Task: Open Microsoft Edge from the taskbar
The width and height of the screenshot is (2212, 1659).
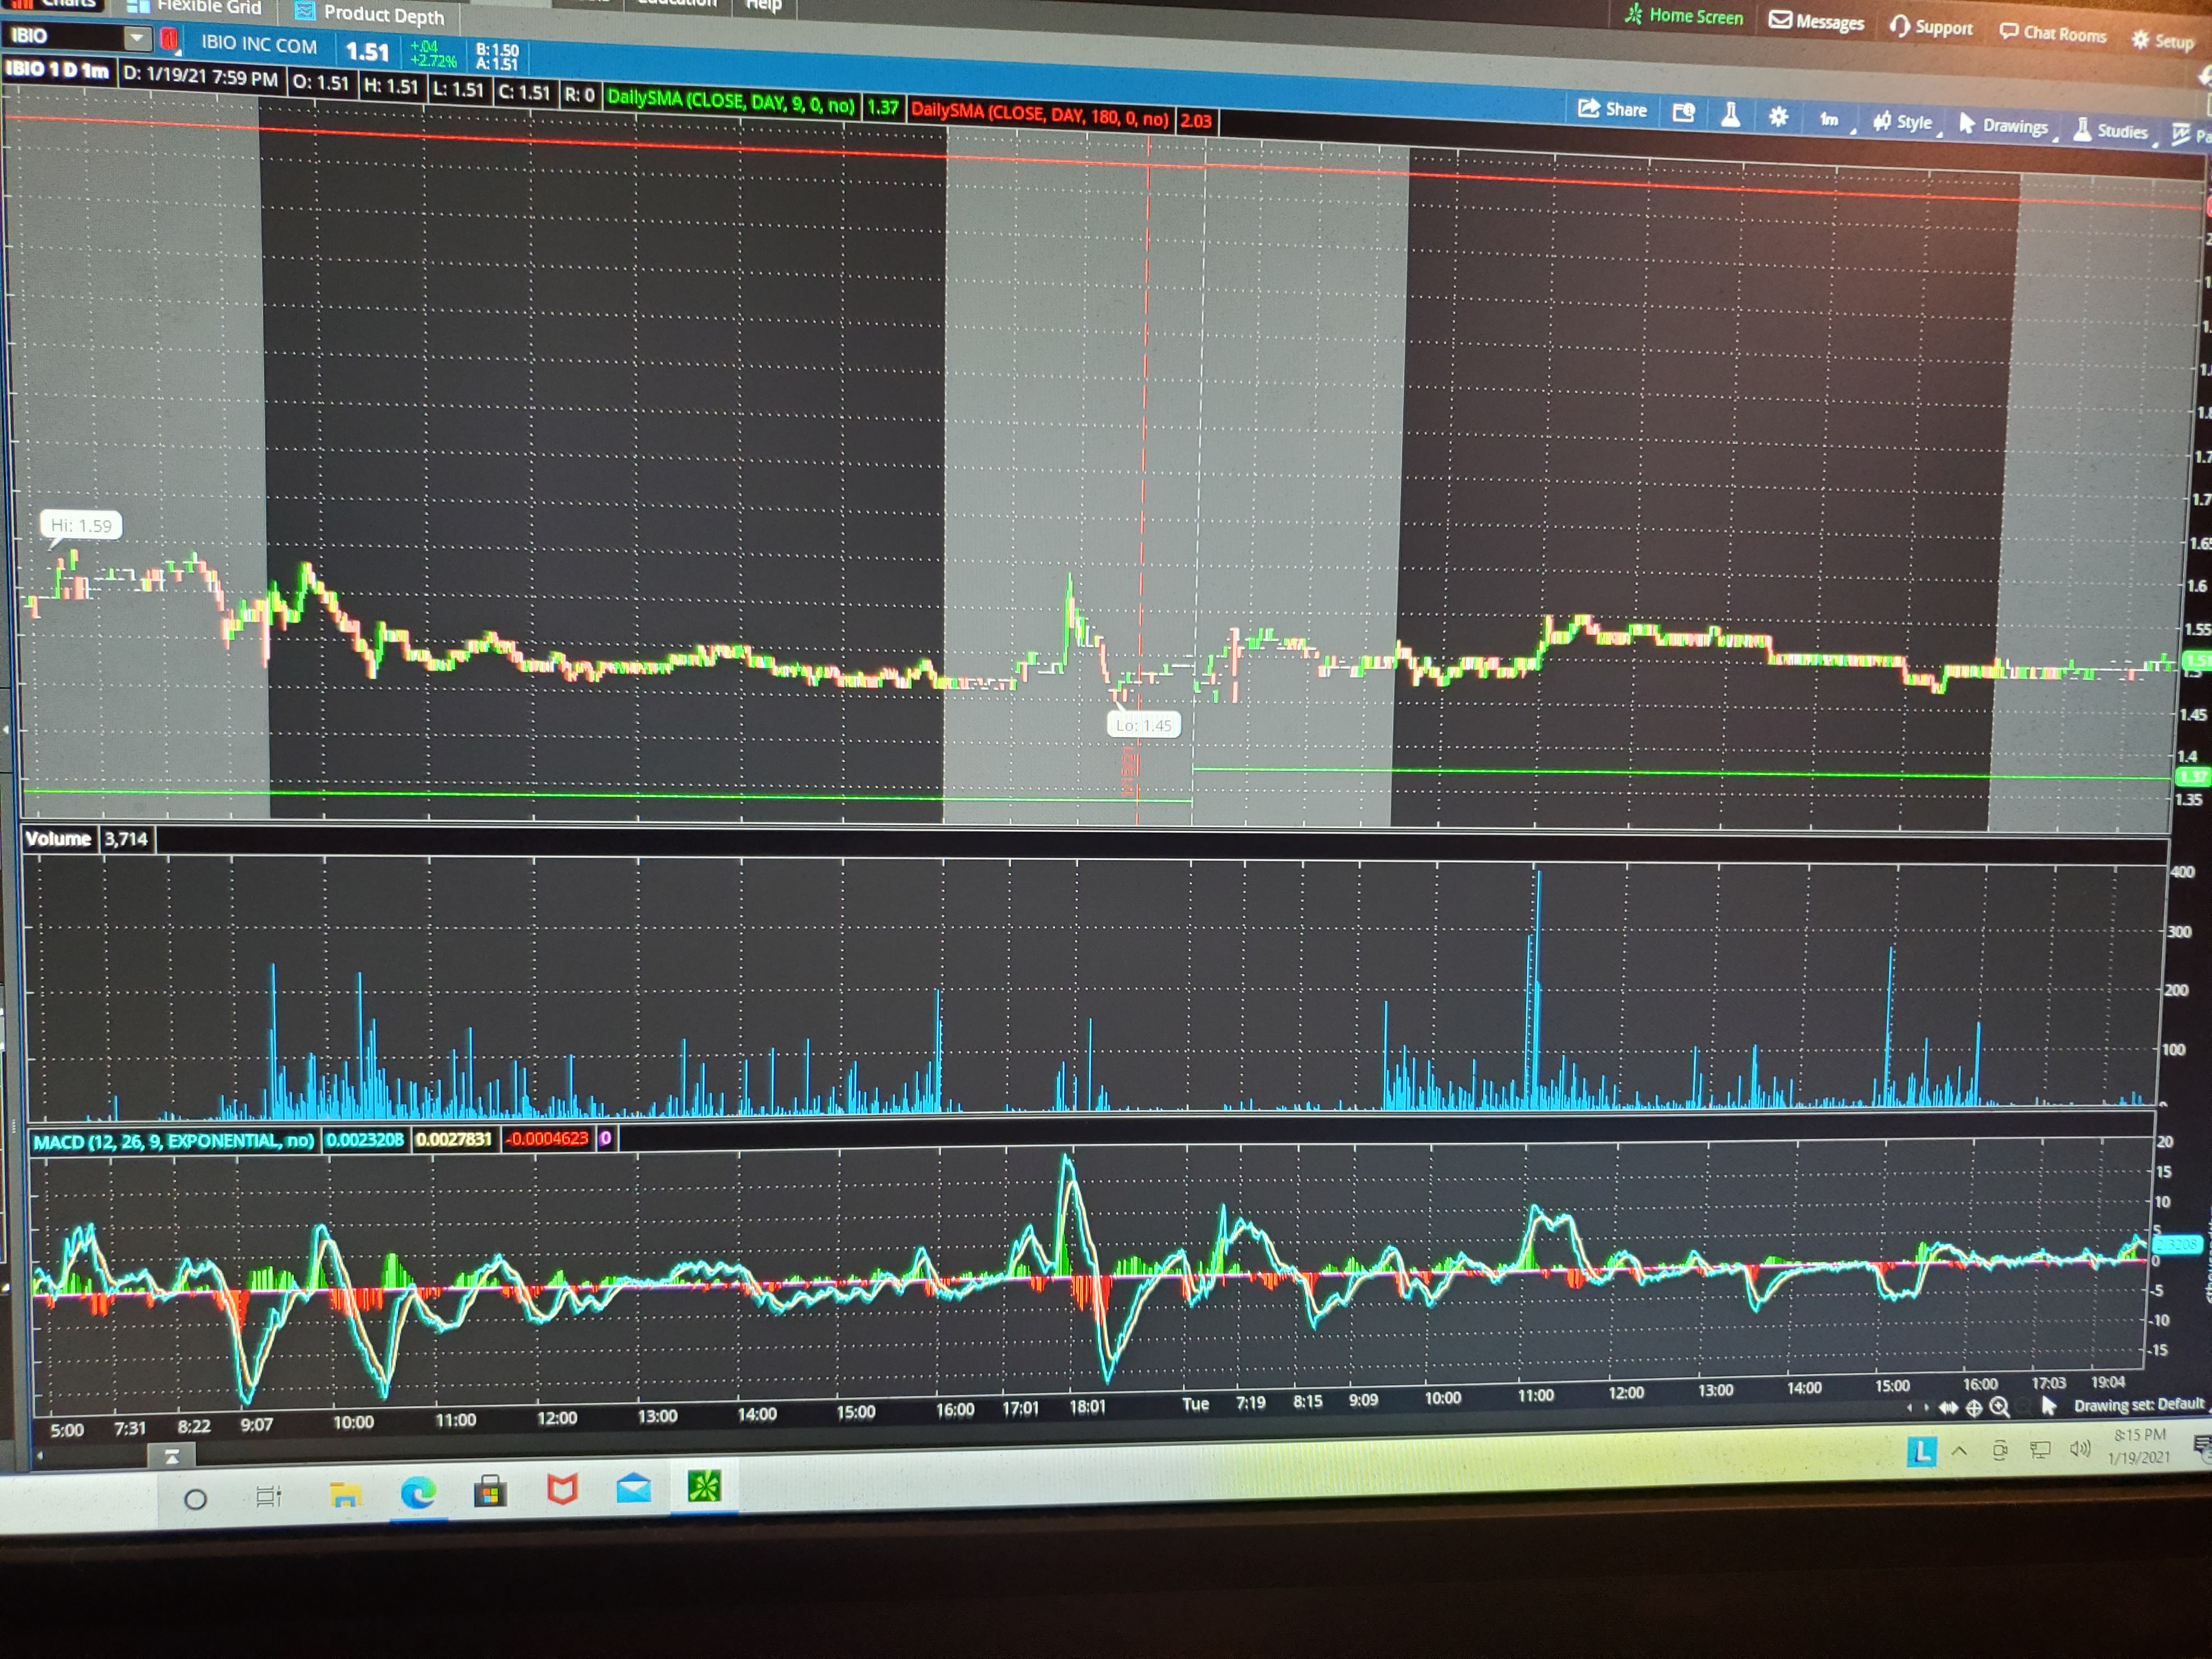Action: [x=418, y=1493]
